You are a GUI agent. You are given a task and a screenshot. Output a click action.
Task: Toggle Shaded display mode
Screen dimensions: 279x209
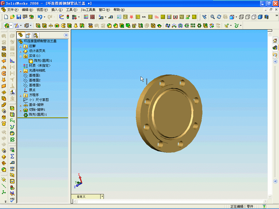[260, 17]
